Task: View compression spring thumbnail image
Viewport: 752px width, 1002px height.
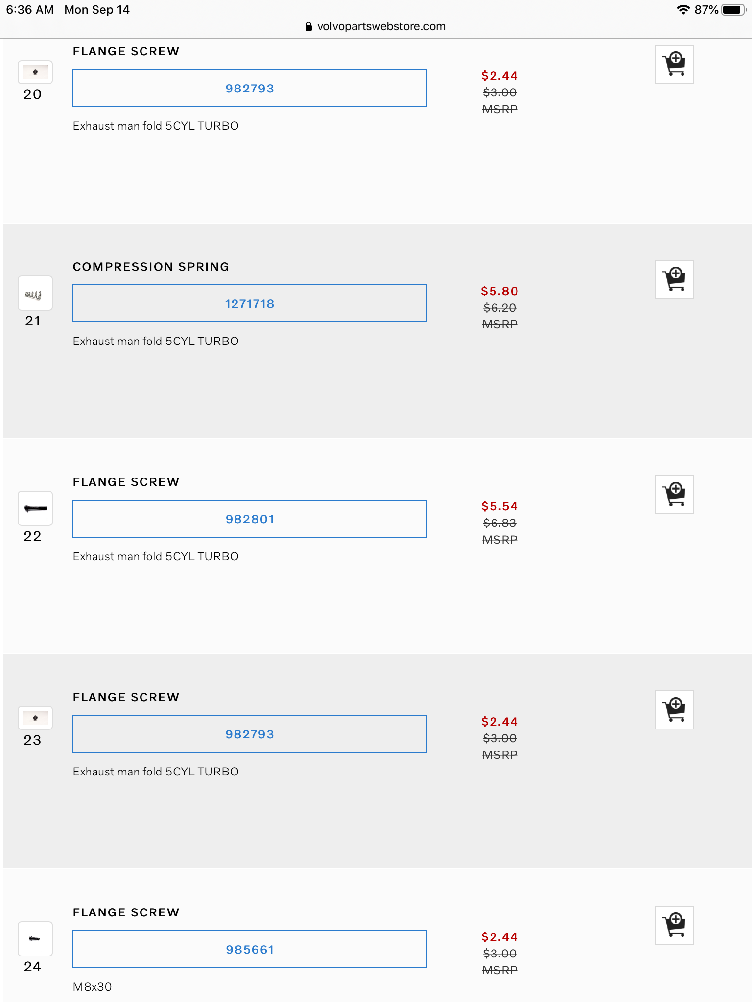Action: (x=35, y=294)
